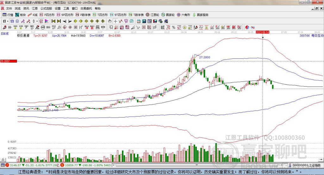Click the 10859.77 index value
Screen dimensions: 324x175
click(72, 165)
